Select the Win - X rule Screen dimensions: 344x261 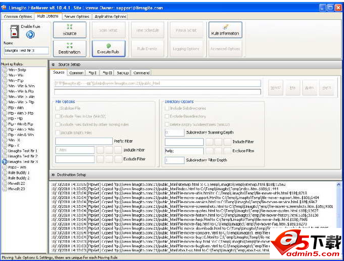pyautogui.click(x=14, y=140)
